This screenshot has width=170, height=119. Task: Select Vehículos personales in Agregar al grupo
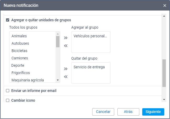90,36
